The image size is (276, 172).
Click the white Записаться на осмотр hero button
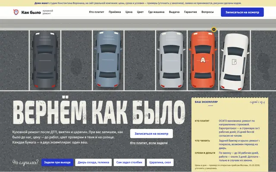pyautogui.click(x=151, y=134)
